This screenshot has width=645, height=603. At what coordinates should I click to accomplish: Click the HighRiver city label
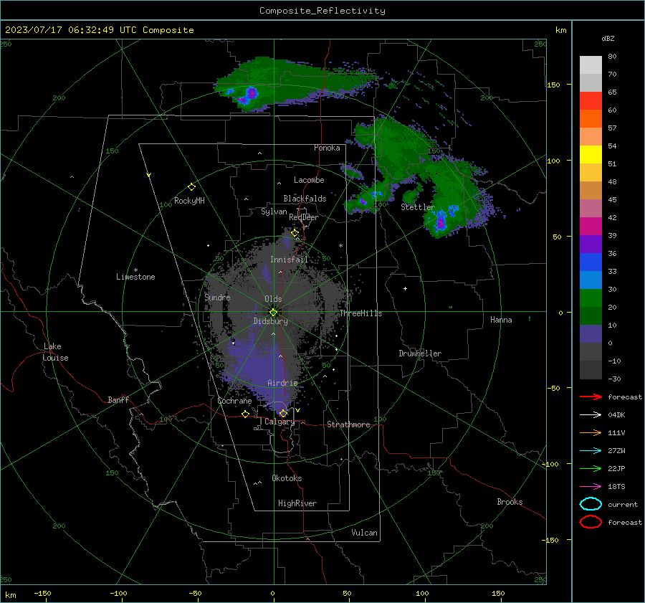[297, 503]
